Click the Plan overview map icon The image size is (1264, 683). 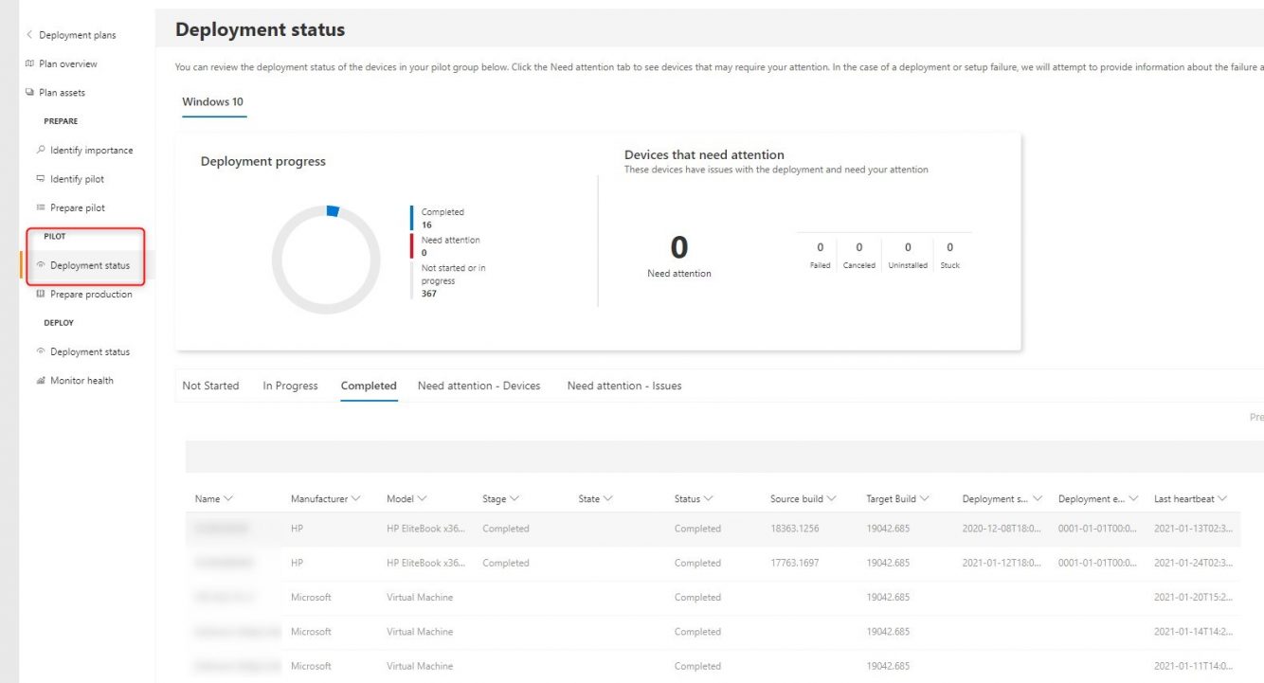click(x=31, y=63)
